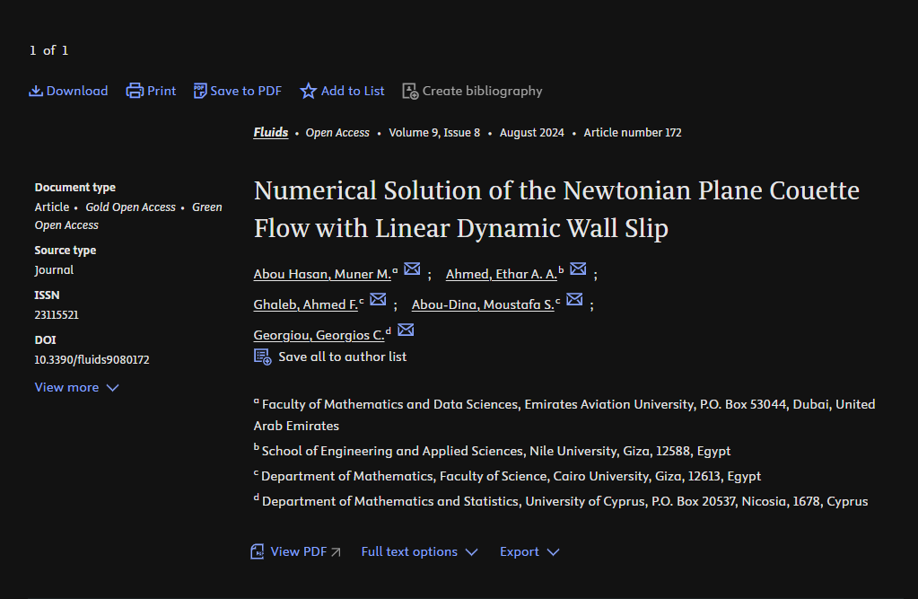Click the View PDF text
This screenshot has height=599, width=918.
coord(299,551)
